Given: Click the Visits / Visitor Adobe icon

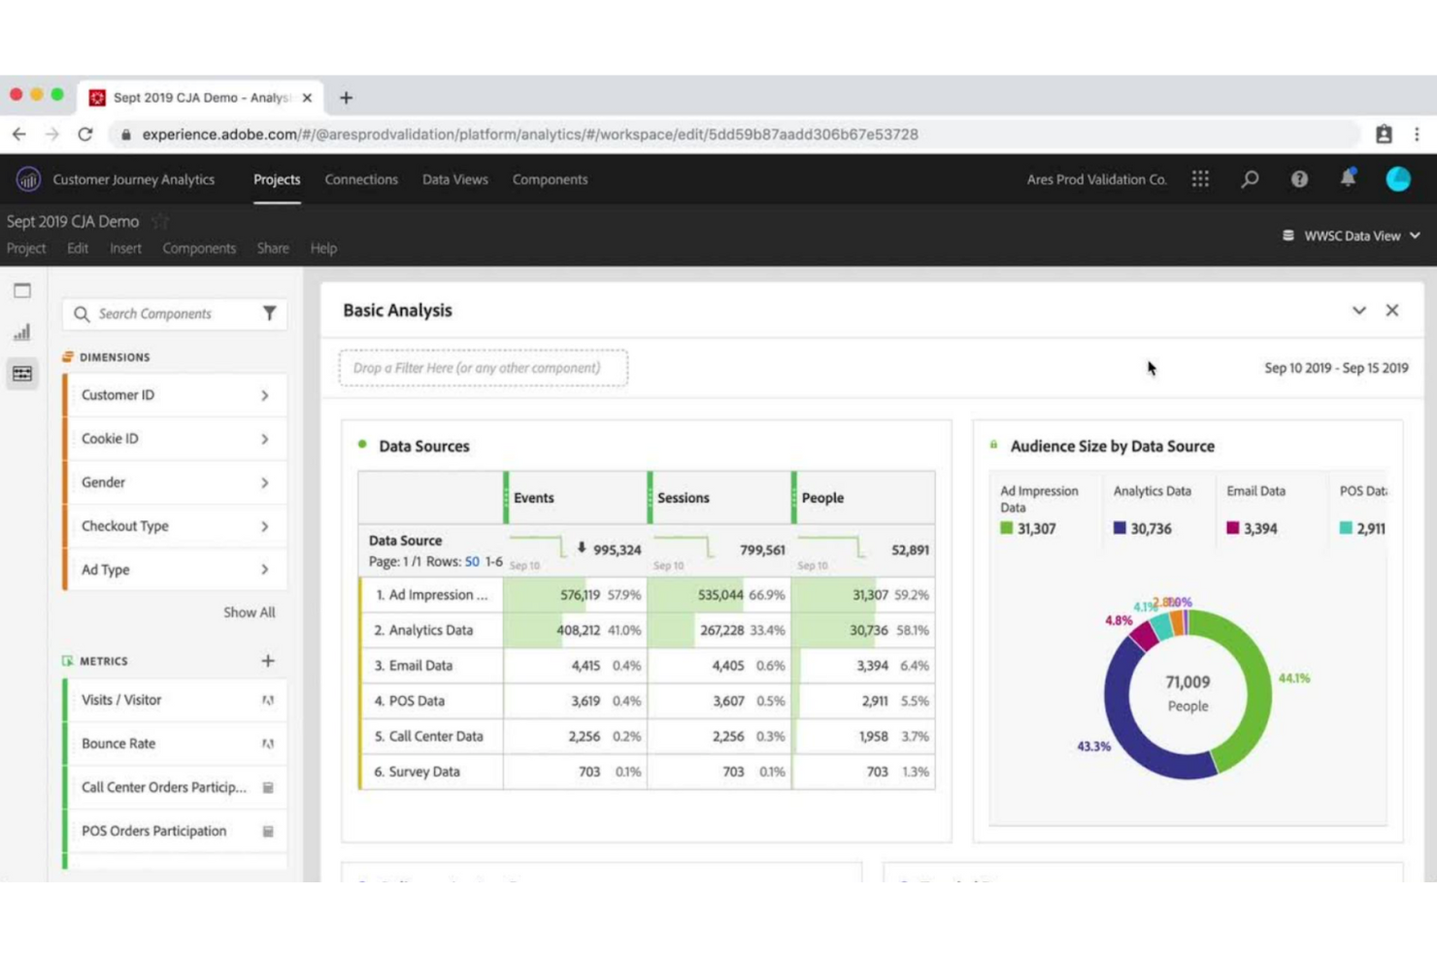Looking at the screenshot, I should pyautogui.click(x=268, y=700).
